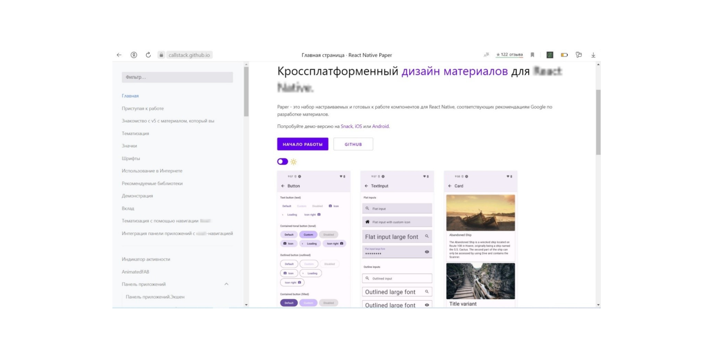Open the Android demo link
Image resolution: width=713 pixels, height=358 pixels.
380,126
